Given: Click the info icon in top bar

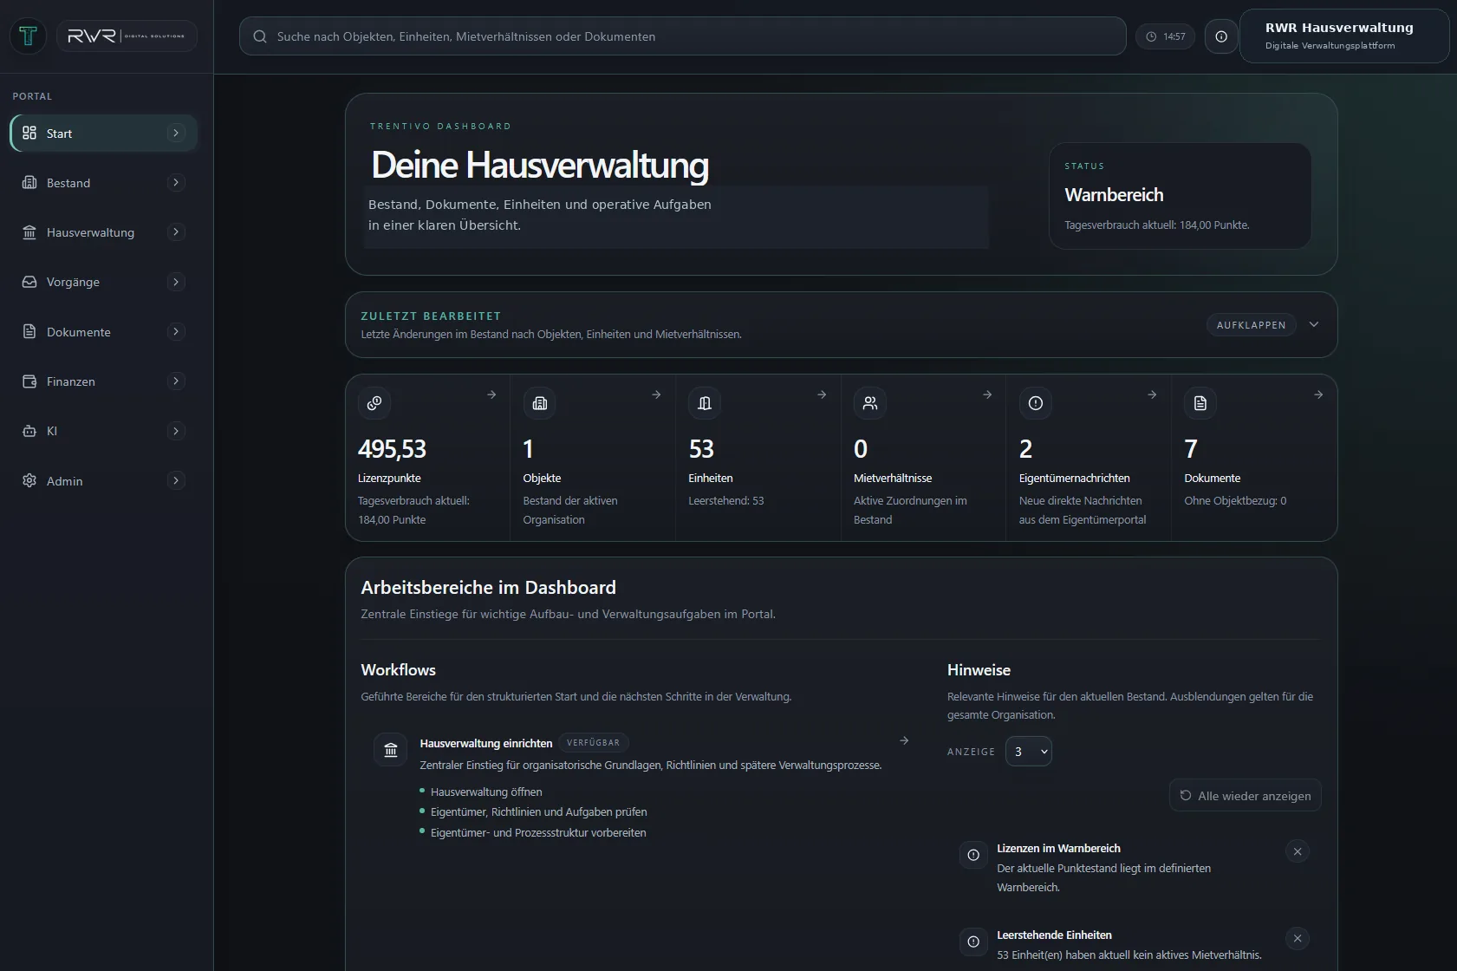Looking at the screenshot, I should [x=1221, y=36].
